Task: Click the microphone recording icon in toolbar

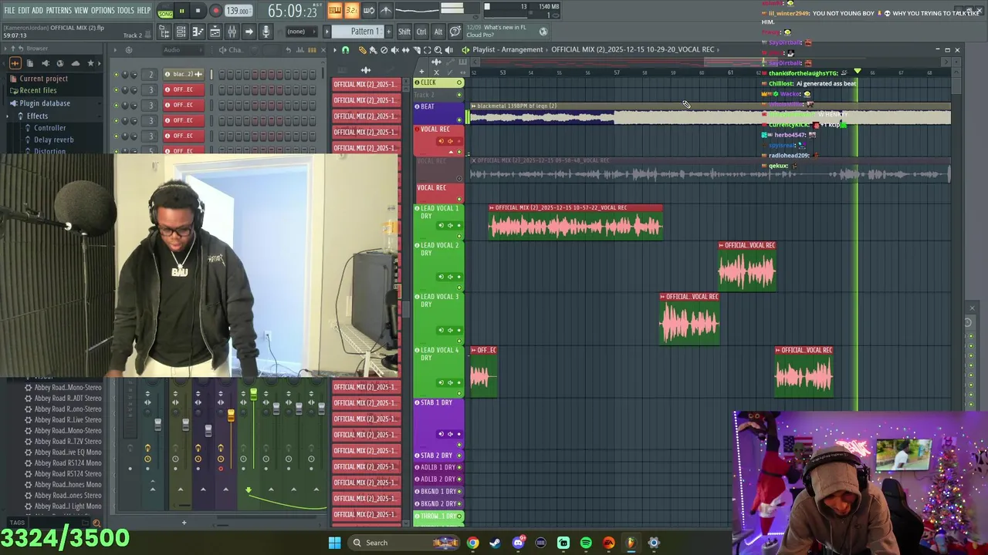Action: [266, 32]
